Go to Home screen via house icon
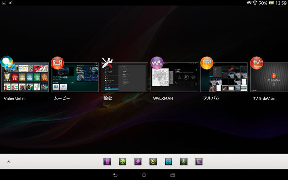 click(144, 175)
